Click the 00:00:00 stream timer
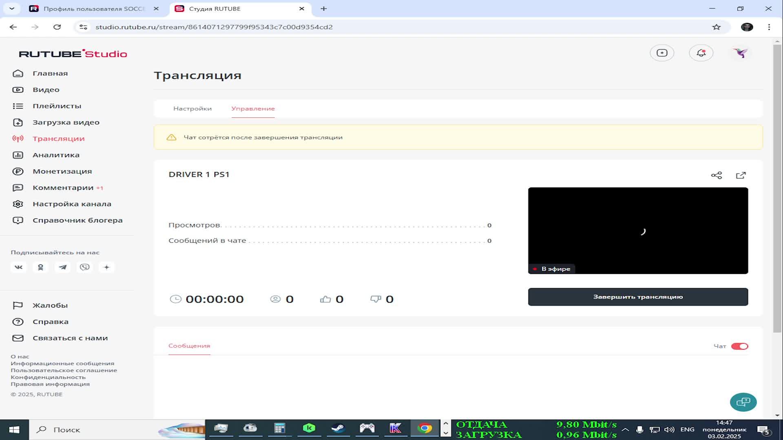783x440 pixels. point(215,299)
